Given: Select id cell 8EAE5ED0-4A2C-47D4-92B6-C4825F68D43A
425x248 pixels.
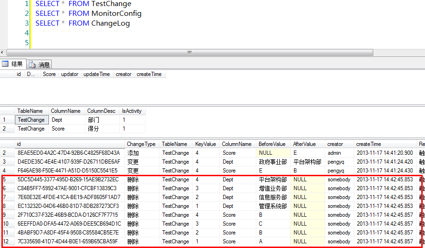Looking at the screenshot, I should [x=70, y=153].
